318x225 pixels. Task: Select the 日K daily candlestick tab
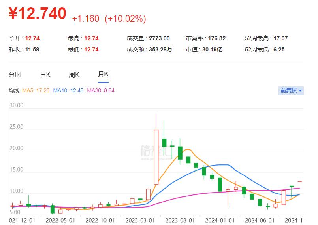pos(45,74)
